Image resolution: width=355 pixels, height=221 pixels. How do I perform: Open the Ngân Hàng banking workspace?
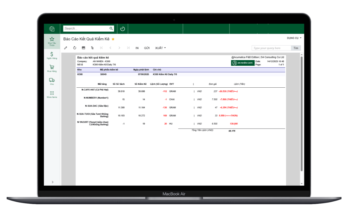point(52,55)
